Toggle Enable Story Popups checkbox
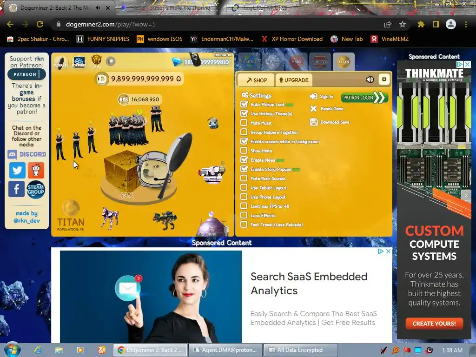The width and height of the screenshot is (476, 357). tap(244, 169)
